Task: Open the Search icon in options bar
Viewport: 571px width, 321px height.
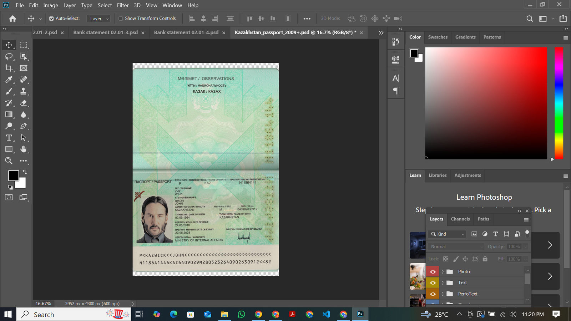Action: [530, 19]
